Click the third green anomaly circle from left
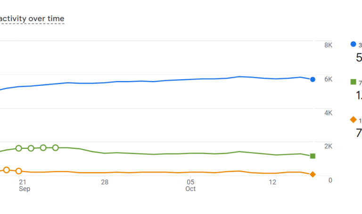 43,148
